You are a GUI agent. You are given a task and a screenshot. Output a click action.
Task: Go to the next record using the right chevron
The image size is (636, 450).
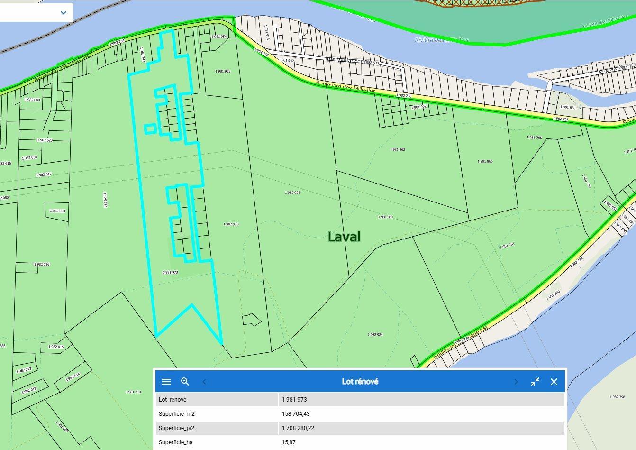[x=516, y=381]
